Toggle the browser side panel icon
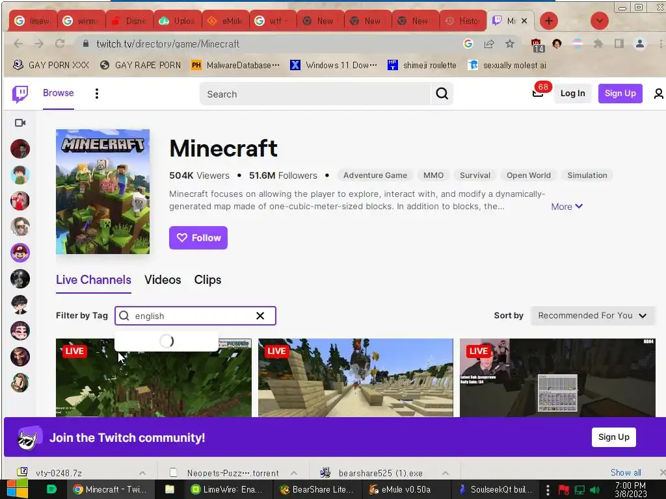This screenshot has width=666, height=499. (619, 44)
